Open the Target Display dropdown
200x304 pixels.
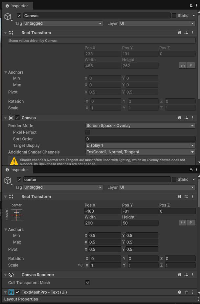pos(140,145)
